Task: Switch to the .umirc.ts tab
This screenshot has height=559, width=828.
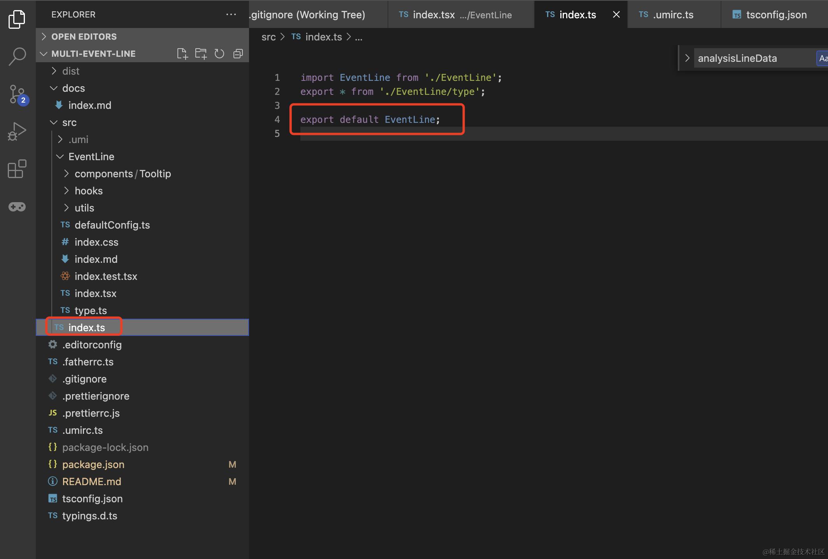Action: [674, 14]
